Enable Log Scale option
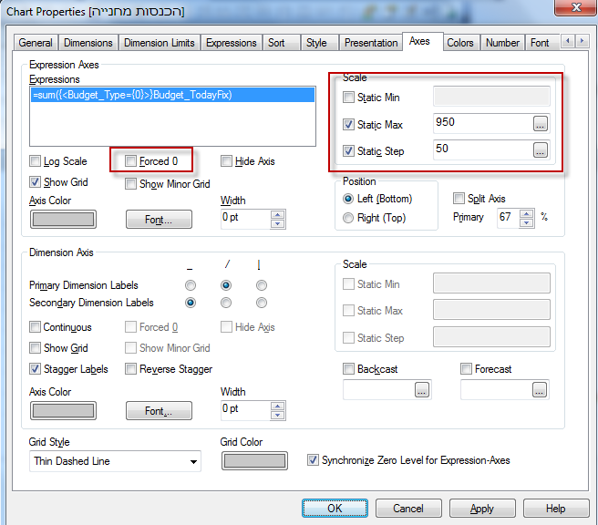598x525 pixels. coord(35,161)
